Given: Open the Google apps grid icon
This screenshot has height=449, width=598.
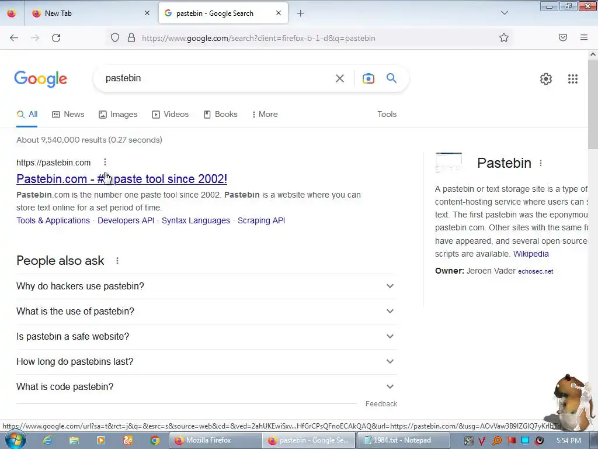Looking at the screenshot, I should coord(572,79).
